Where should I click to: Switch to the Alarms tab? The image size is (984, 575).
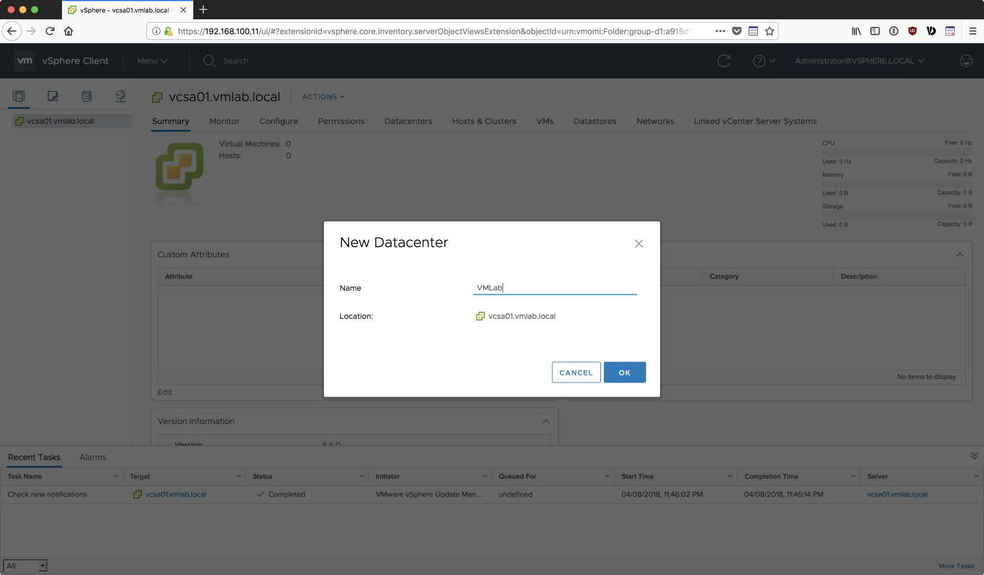[93, 457]
